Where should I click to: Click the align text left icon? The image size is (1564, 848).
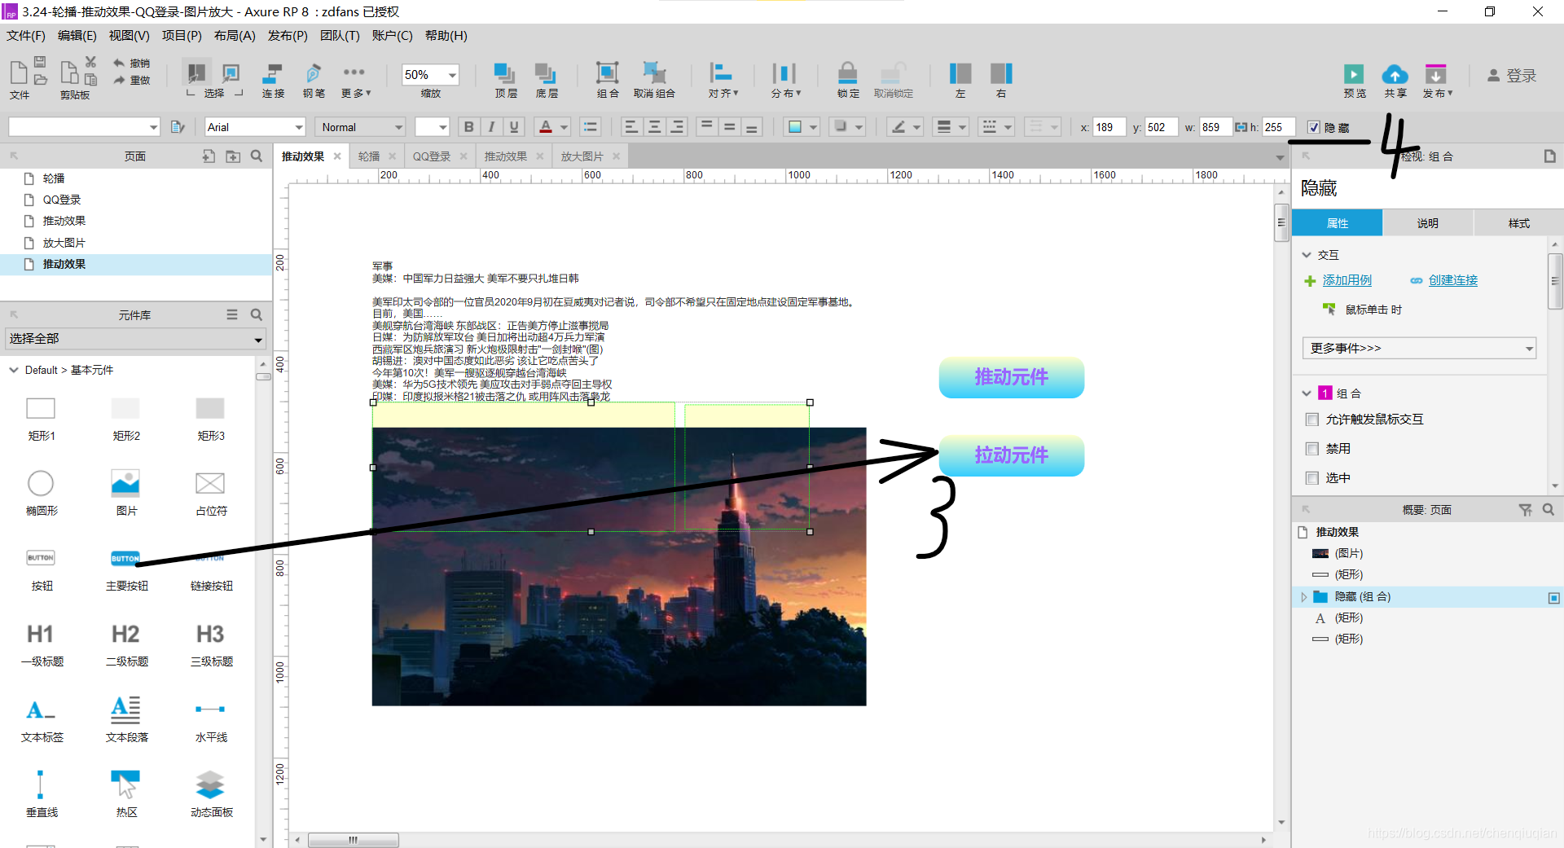point(631,127)
